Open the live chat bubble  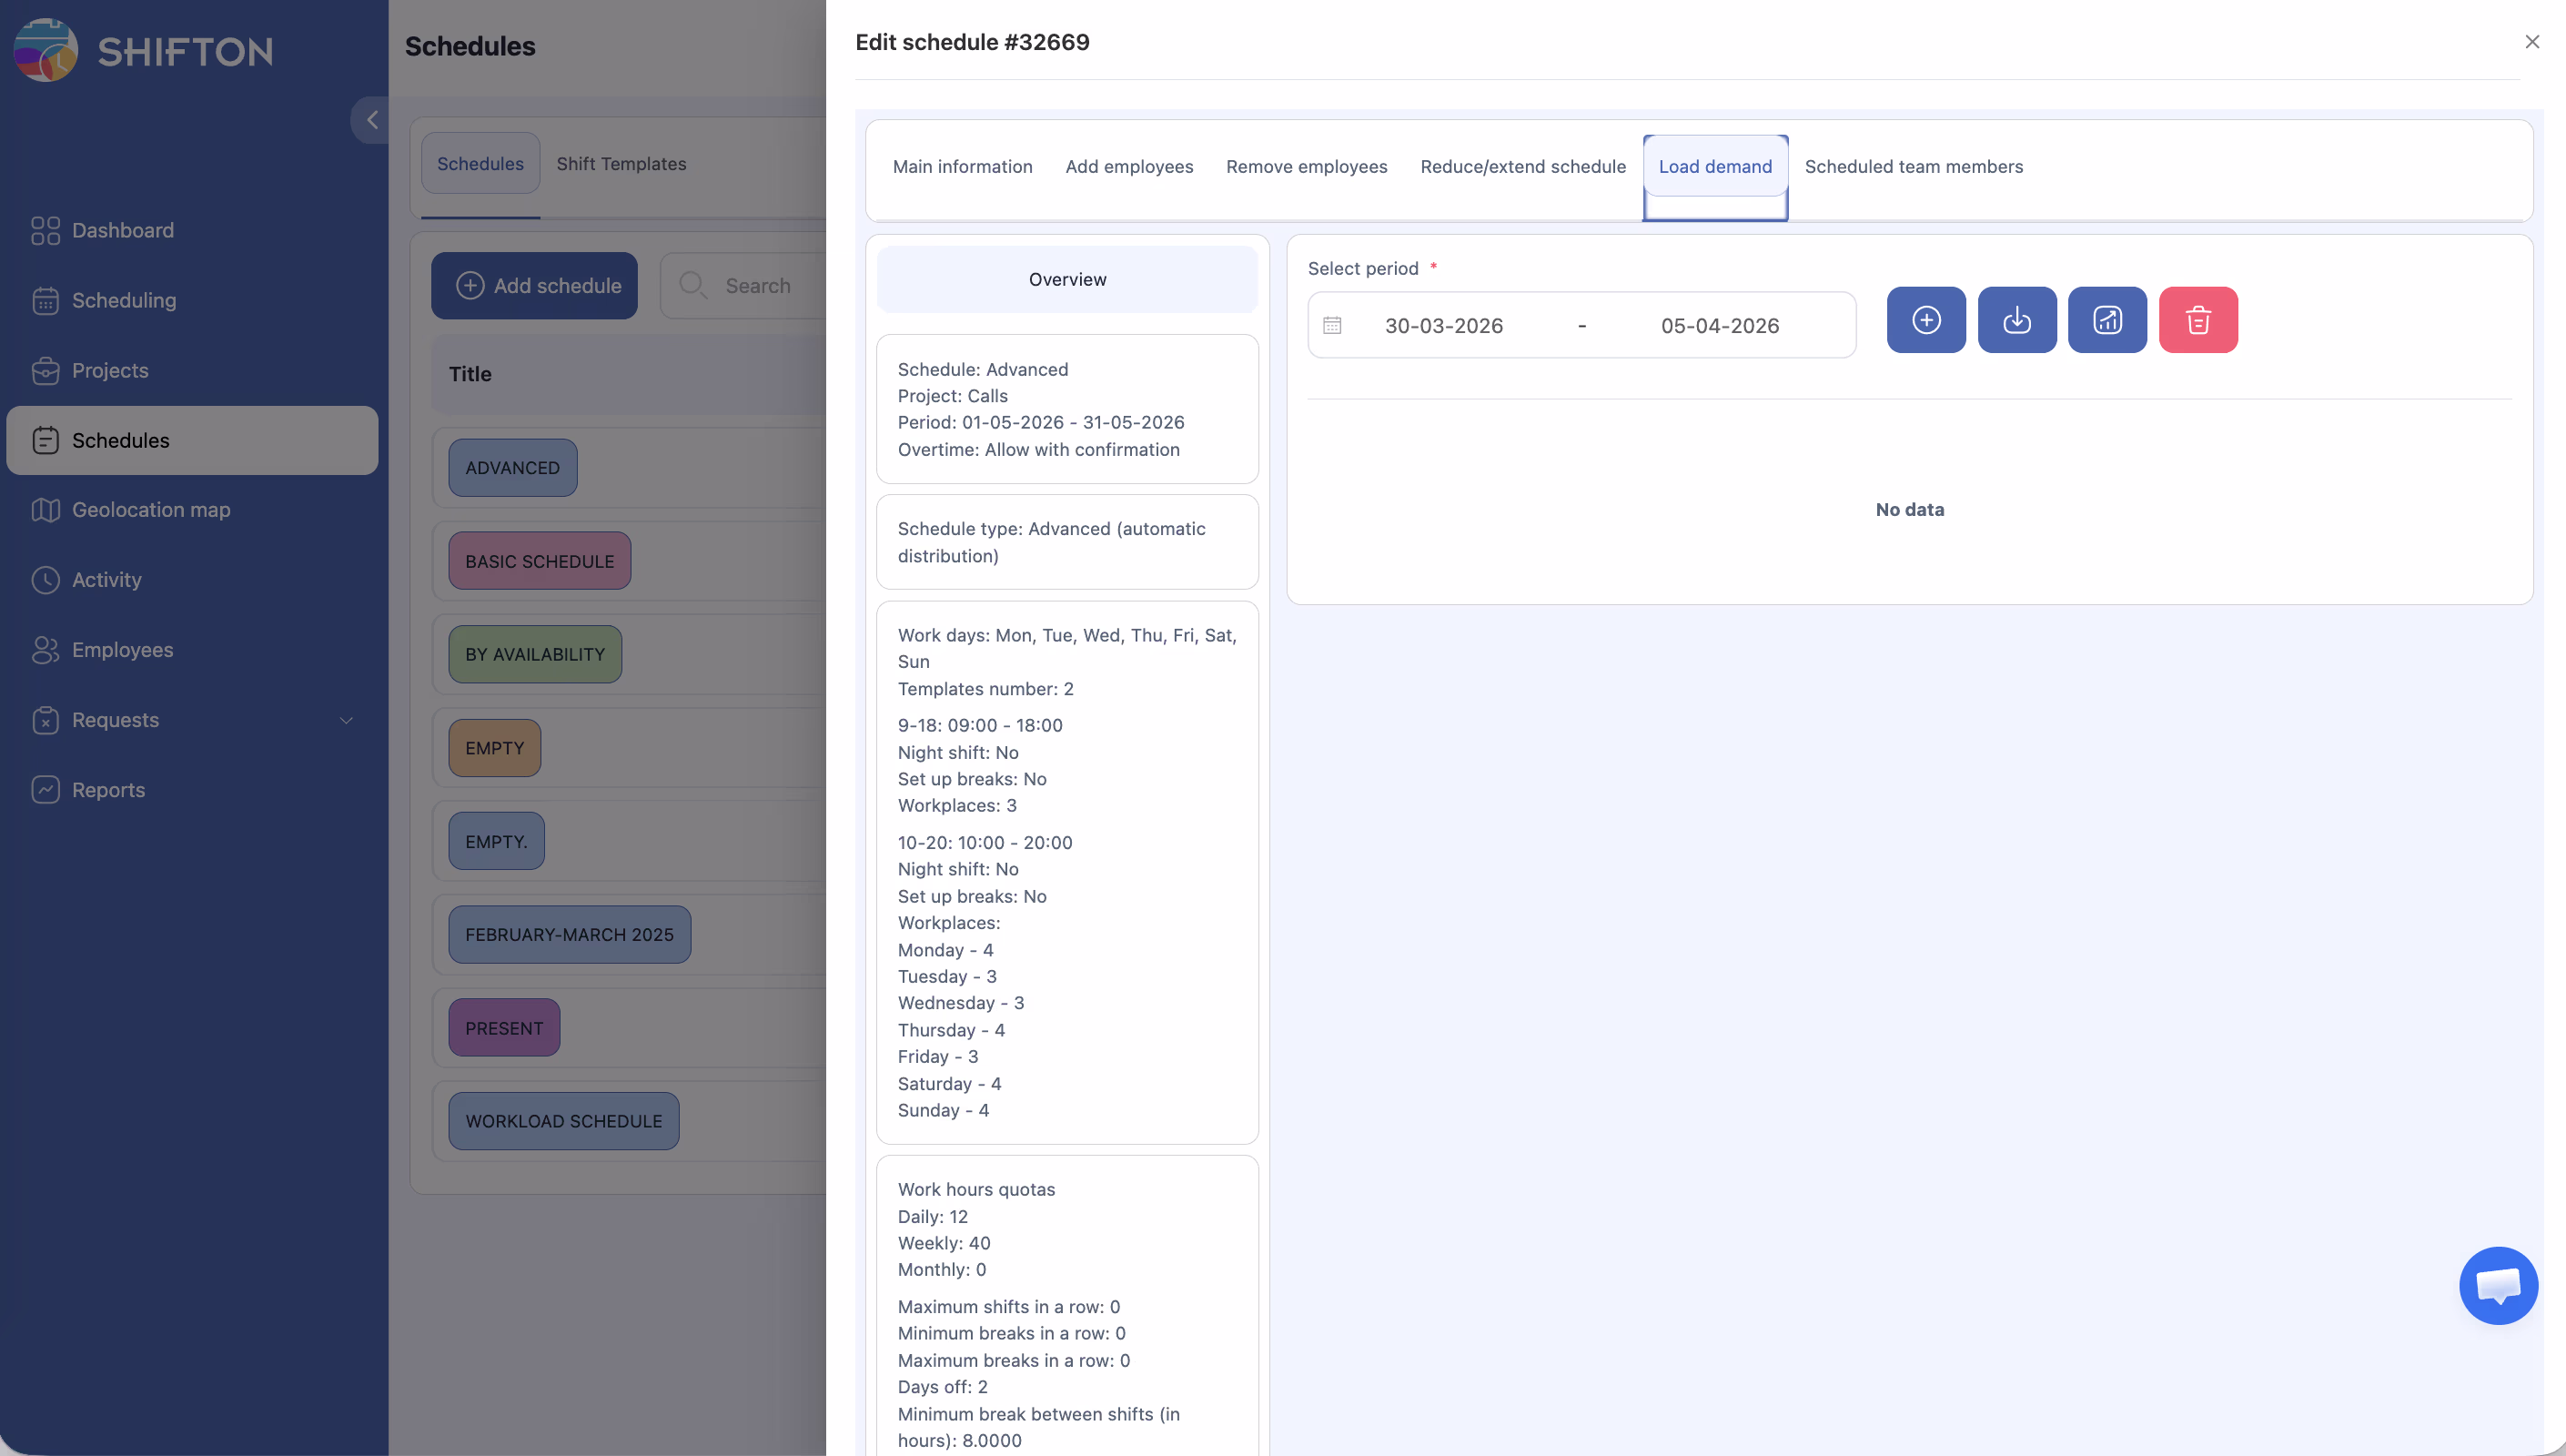coord(2497,1285)
